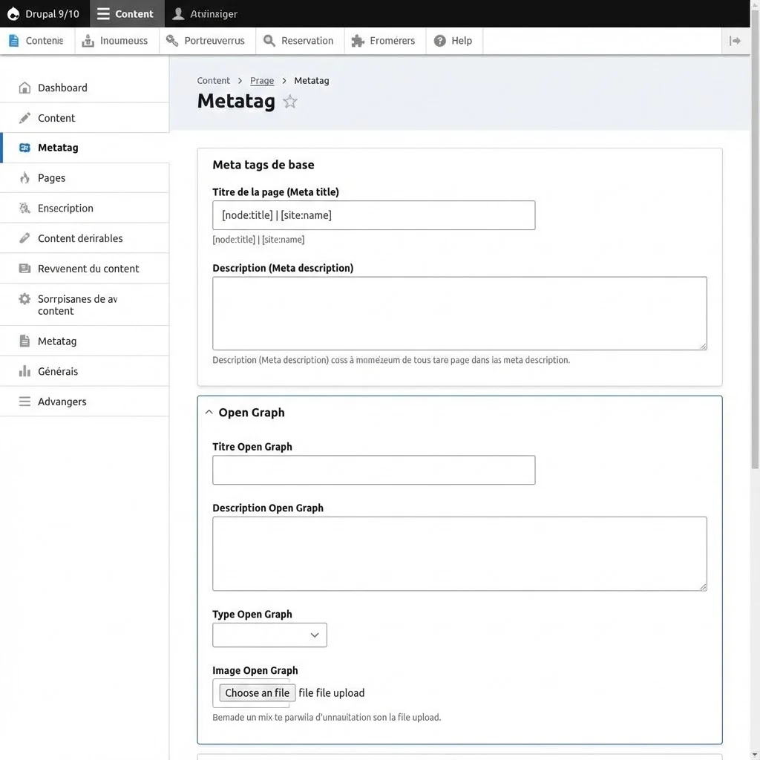Click the Titre de la page field

tap(373, 215)
